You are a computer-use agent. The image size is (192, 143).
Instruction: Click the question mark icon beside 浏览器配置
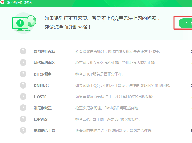(x=23, y=108)
